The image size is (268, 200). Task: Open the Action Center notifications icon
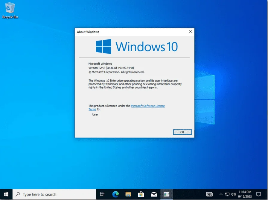tap(259, 194)
